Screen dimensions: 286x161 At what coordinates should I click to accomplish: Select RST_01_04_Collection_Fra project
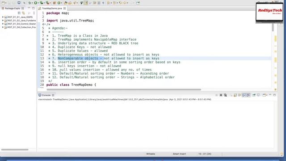coord(21,27)
